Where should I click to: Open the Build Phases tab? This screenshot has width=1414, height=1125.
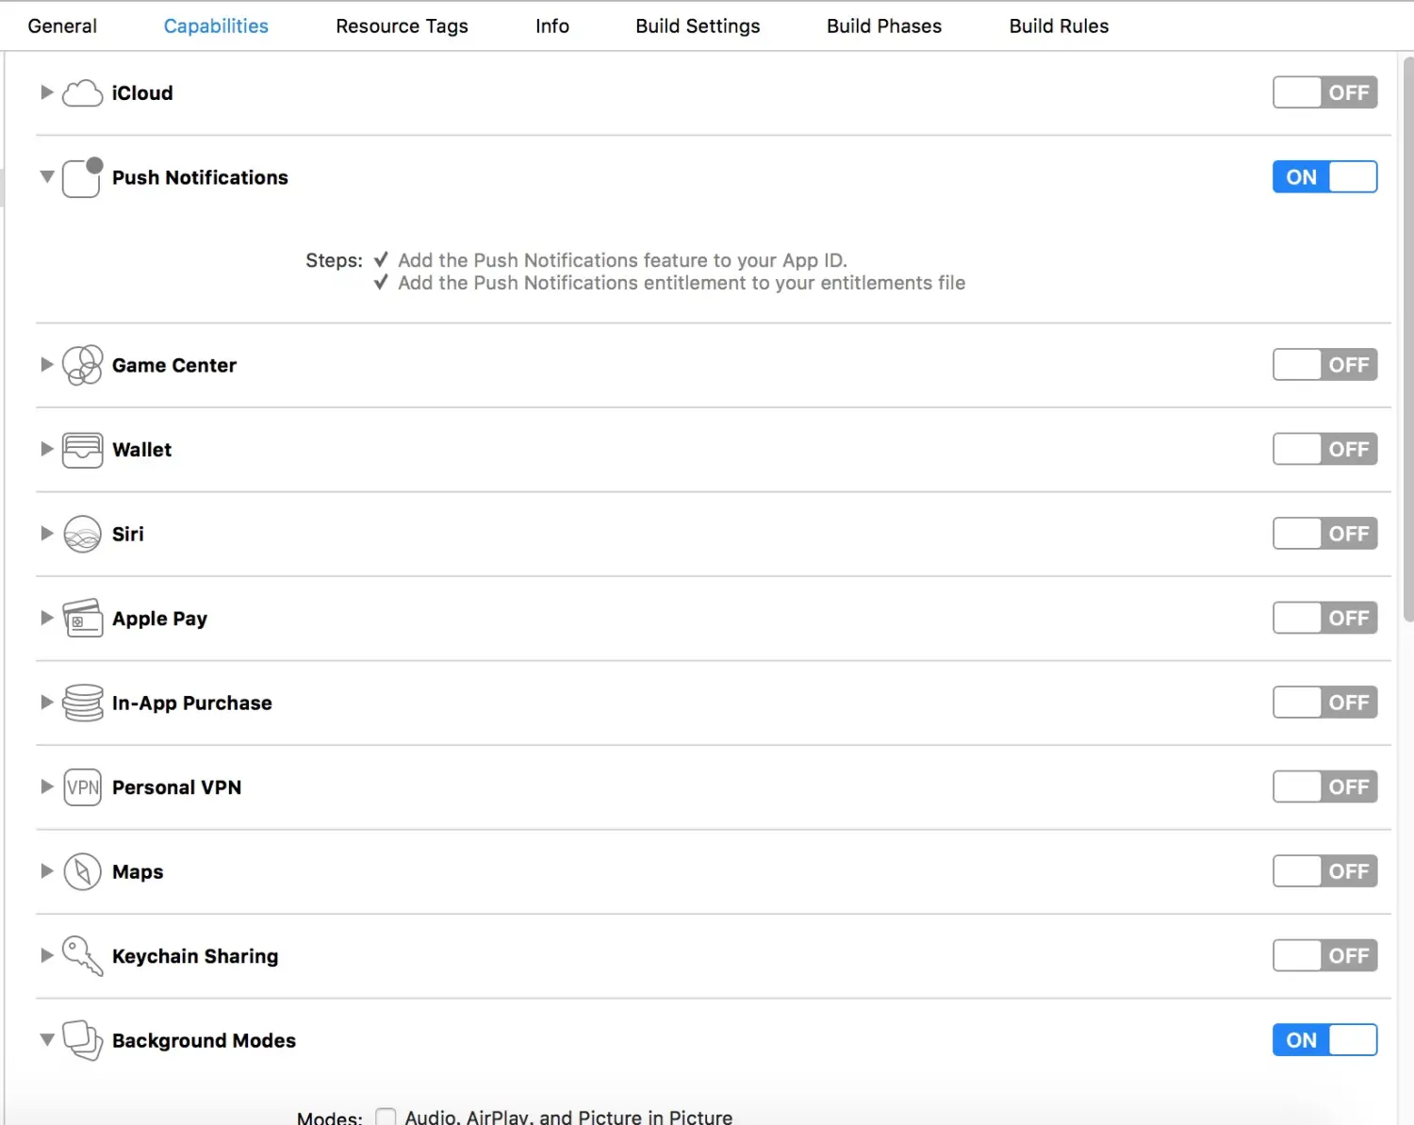pyautogui.click(x=884, y=26)
